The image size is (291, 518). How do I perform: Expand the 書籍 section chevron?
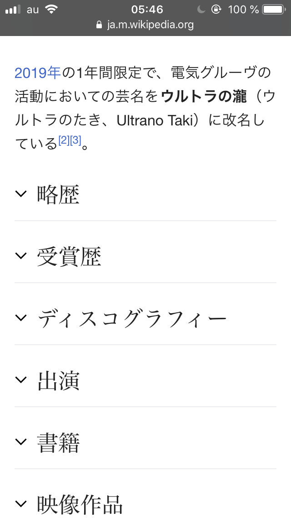pos(21,442)
